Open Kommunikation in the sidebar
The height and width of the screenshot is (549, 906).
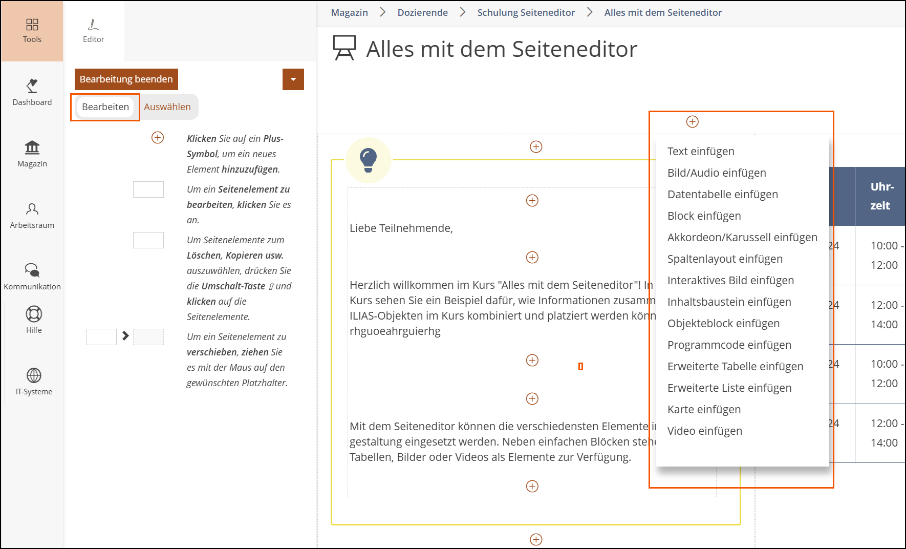(32, 277)
